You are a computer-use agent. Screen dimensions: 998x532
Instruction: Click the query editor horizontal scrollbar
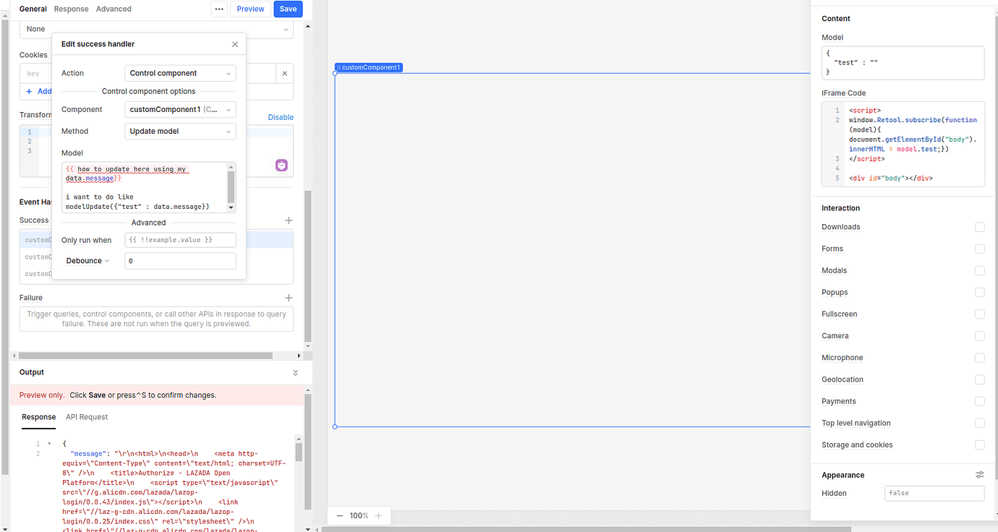point(145,356)
